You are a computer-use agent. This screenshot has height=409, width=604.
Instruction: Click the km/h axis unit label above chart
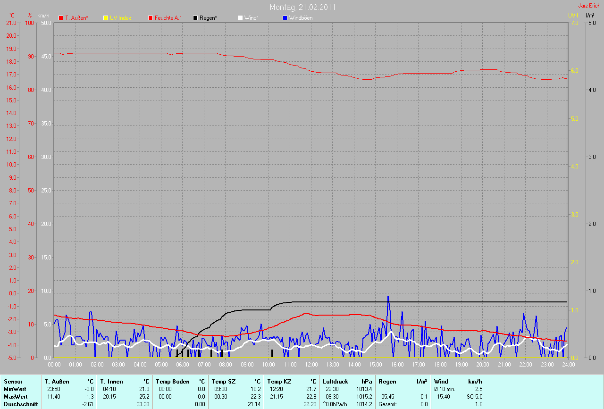coord(43,16)
